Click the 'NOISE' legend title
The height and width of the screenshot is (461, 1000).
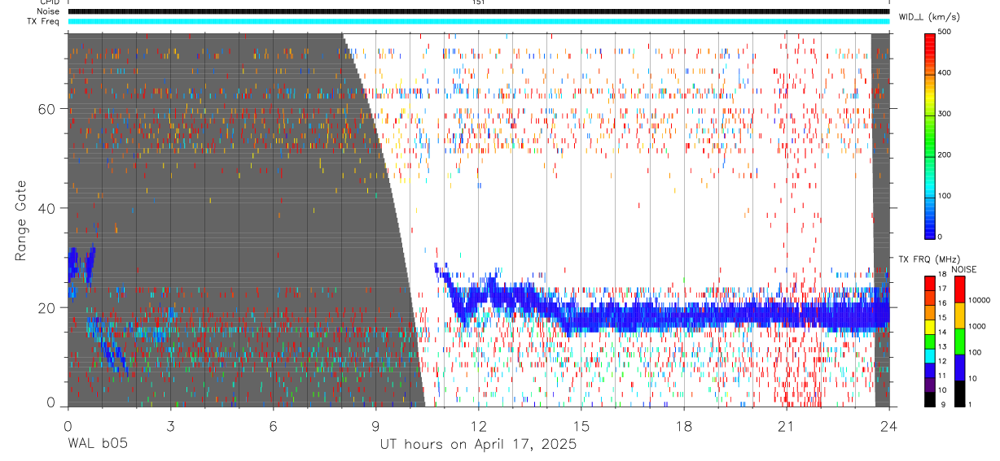[964, 269]
